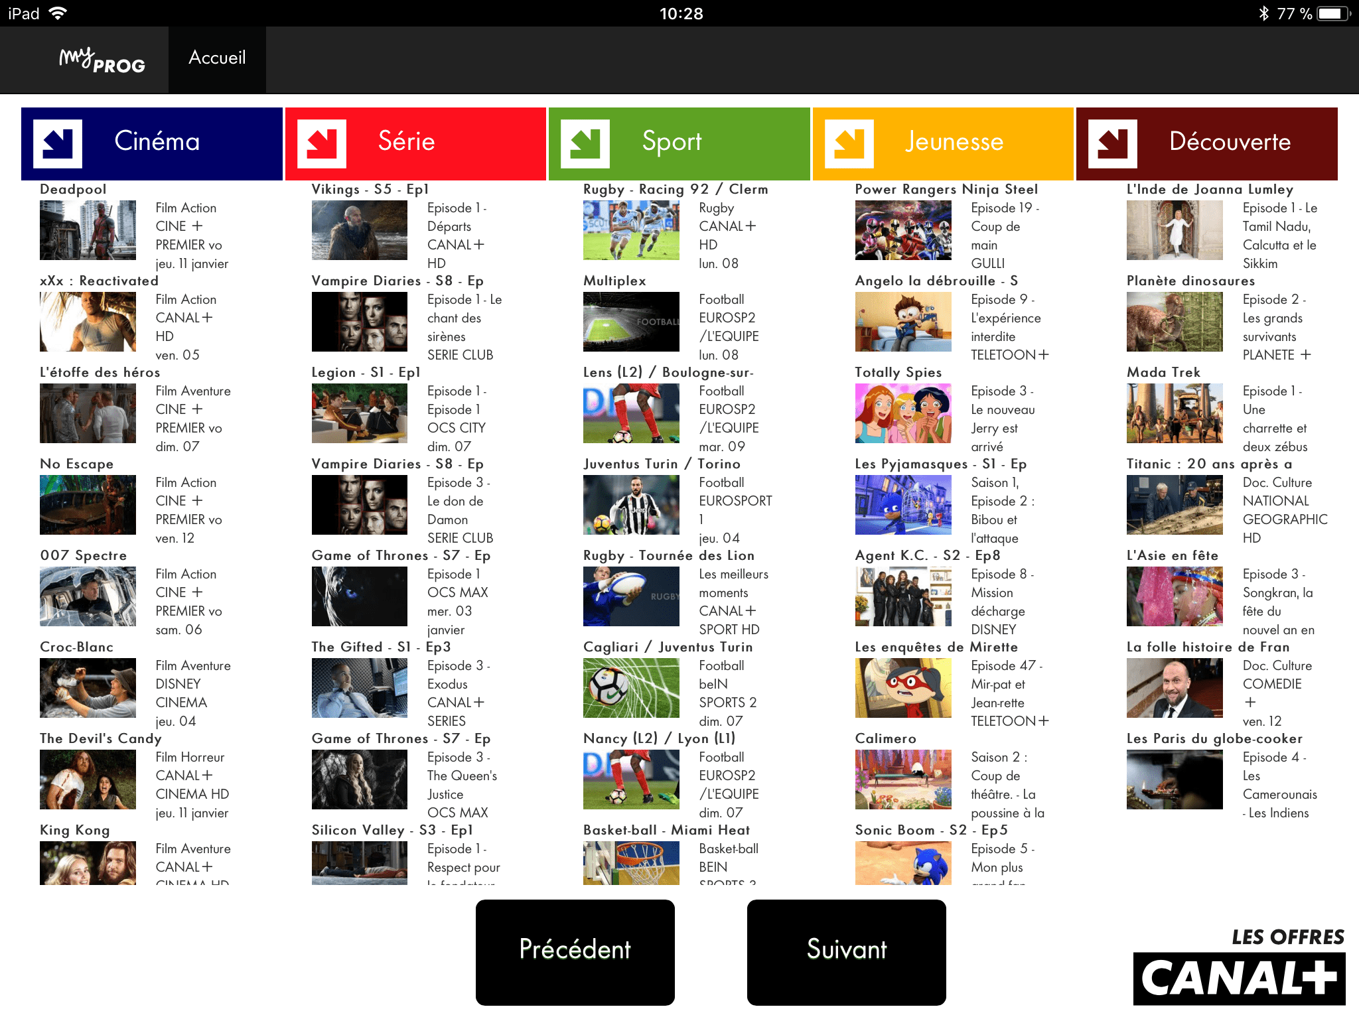Open the Découverte category header

pos(1207,144)
